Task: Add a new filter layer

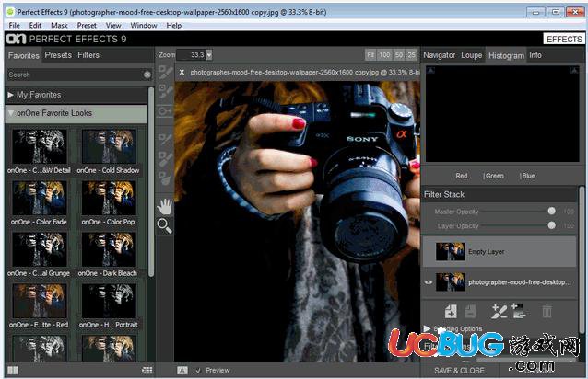Action: pos(451,311)
